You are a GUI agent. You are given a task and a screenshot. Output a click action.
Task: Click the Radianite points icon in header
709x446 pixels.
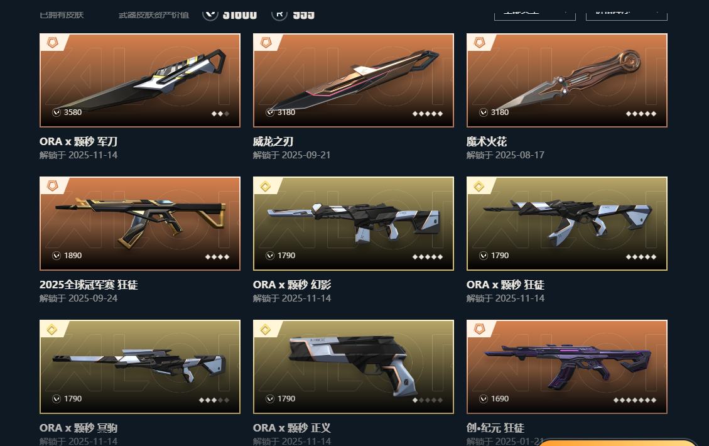click(x=279, y=14)
